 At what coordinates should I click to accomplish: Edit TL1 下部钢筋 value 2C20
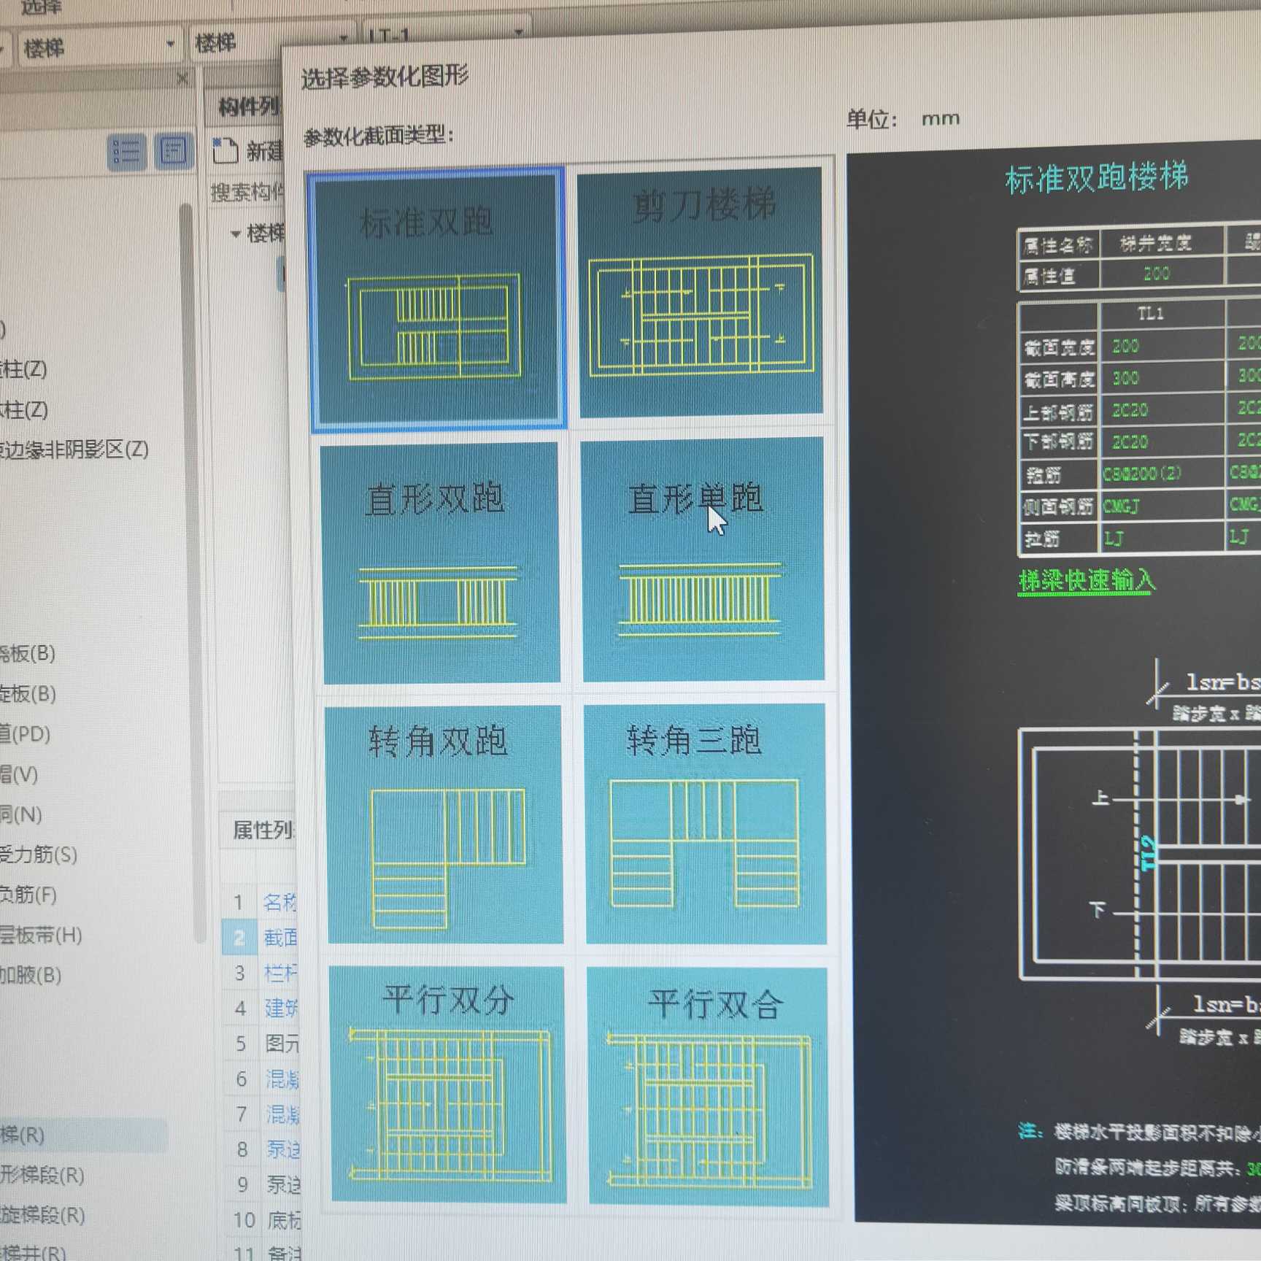click(x=1130, y=442)
